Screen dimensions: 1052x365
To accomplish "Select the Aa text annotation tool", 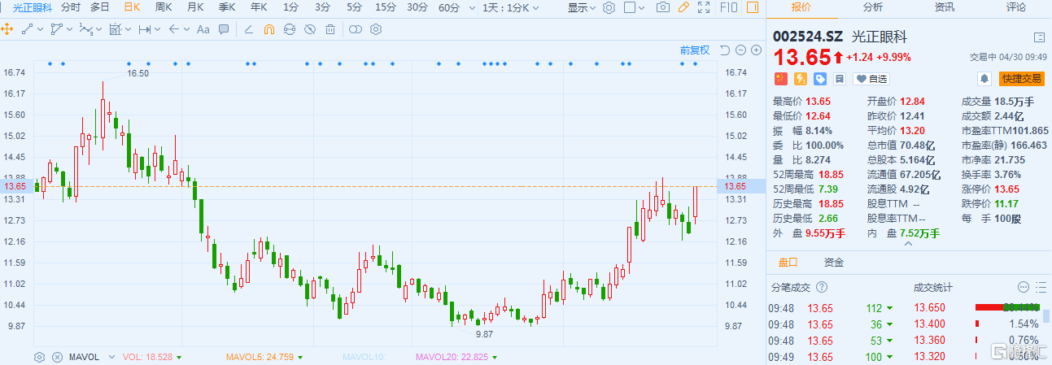I will [x=203, y=29].
